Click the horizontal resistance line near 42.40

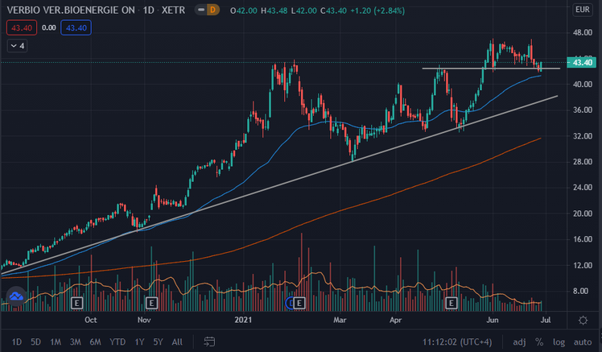click(x=491, y=68)
